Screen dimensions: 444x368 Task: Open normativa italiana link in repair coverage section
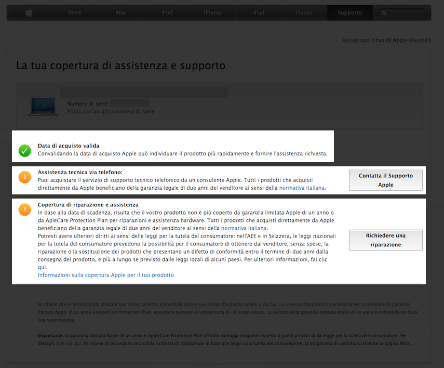244,228
